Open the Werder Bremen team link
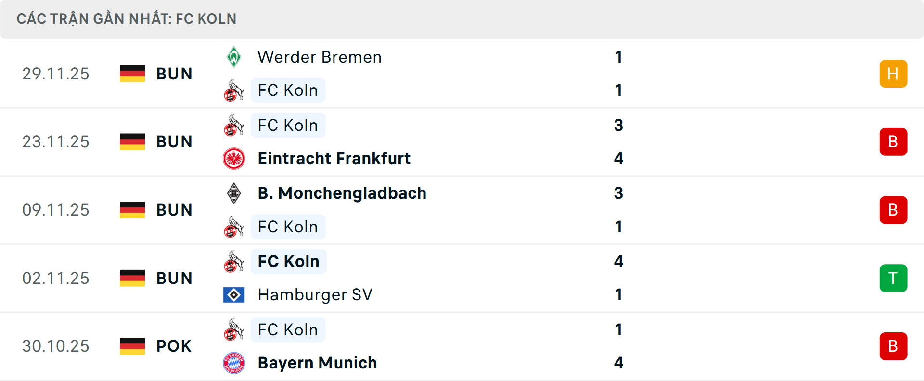The image size is (924, 381). coord(320,57)
